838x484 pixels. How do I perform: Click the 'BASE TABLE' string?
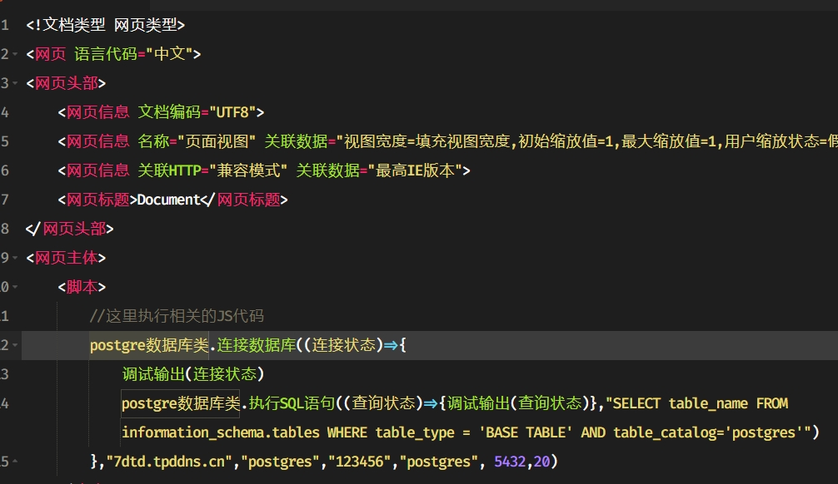526,432
